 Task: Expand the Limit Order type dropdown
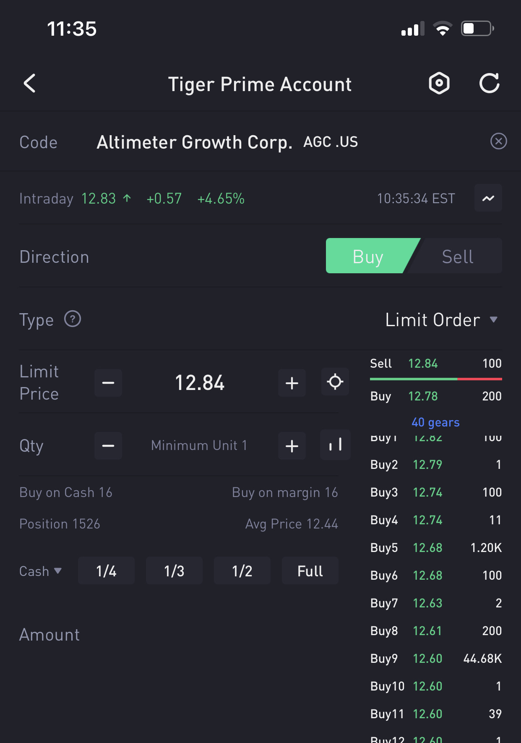coord(441,320)
